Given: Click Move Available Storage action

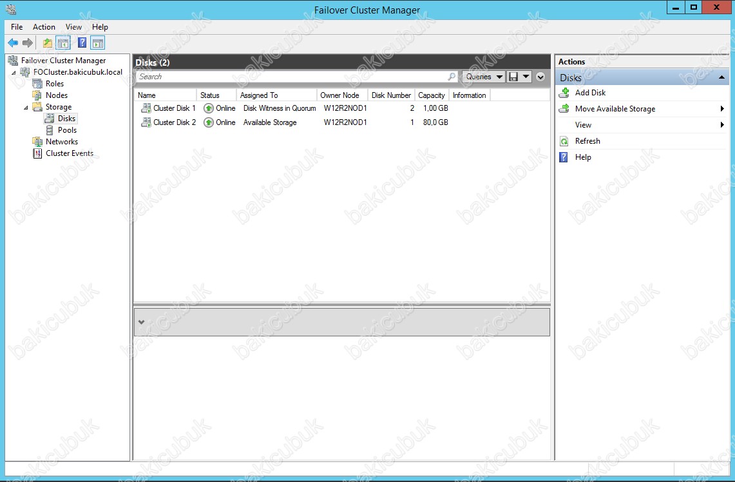Looking at the screenshot, I should click(615, 109).
